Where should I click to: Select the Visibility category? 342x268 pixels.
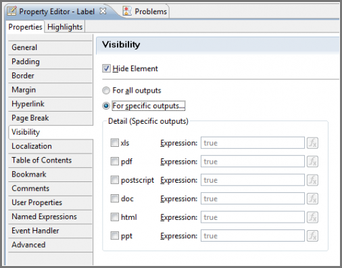pyautogui.click(x=51, y=132)
